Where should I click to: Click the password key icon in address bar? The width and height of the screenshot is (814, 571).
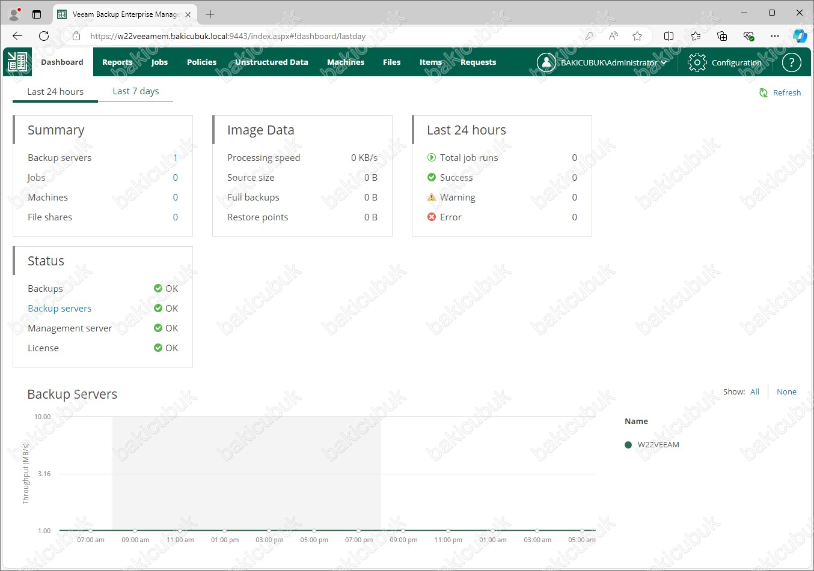[x=589, y=36]
